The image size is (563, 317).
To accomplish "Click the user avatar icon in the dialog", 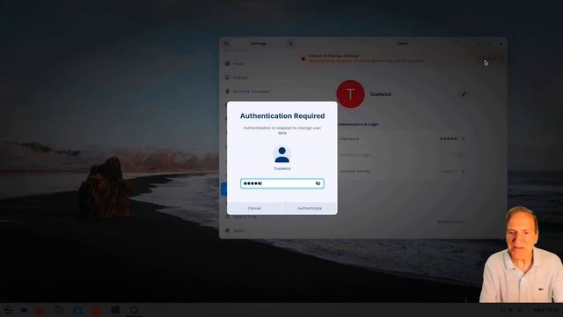I will [281, 155].
